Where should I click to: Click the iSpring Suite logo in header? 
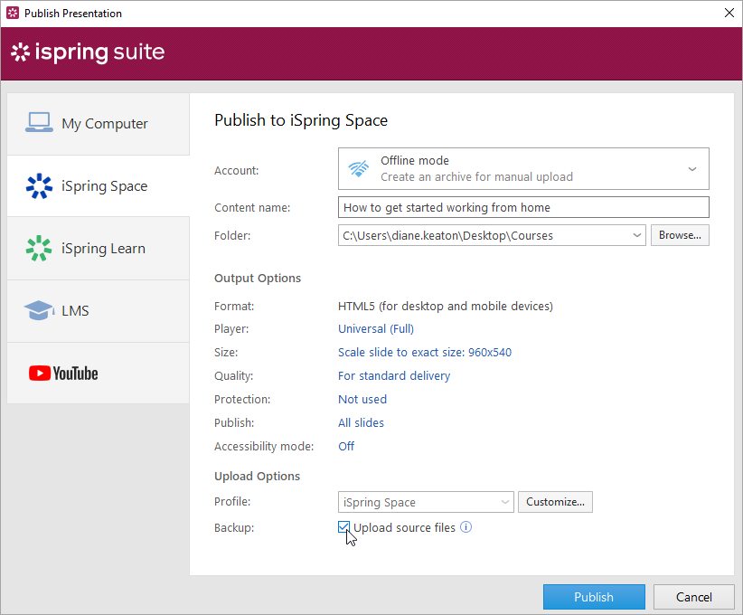click(x=88, y=52)
